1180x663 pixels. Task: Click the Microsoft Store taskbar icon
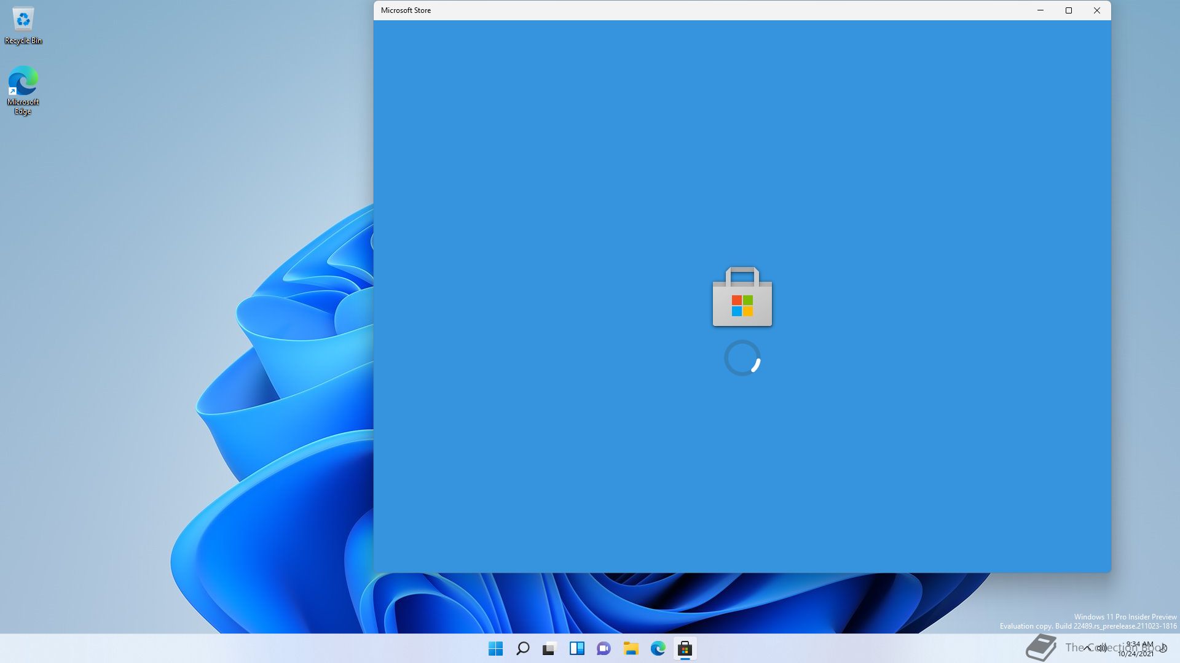pyautogui.click(x=685, y=648)
